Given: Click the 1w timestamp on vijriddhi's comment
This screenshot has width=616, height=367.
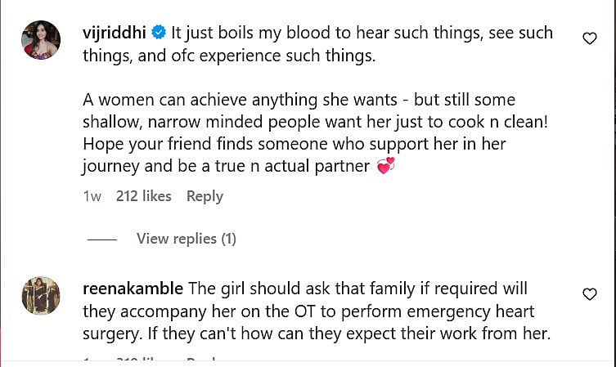Looking at the screenshot, I should [x=92, y=196].
